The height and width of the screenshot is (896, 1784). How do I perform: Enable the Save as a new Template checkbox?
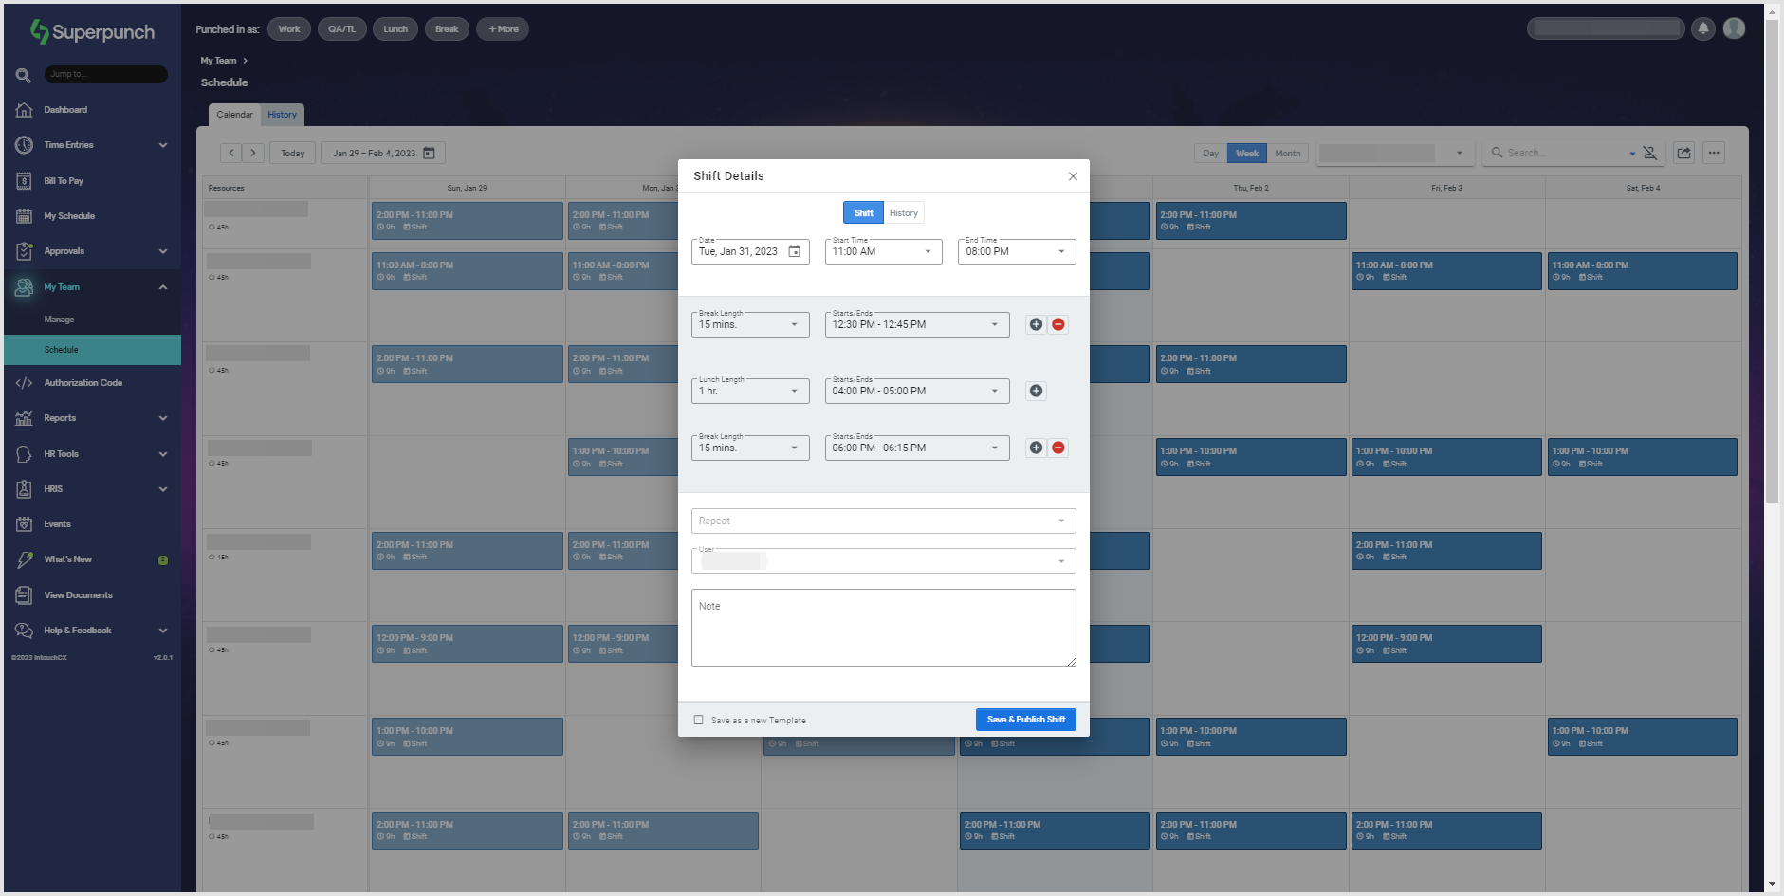pos(699,720)
